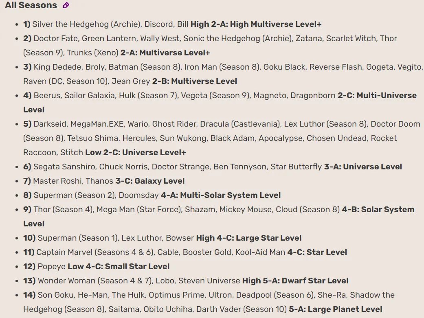Viewport: 424px width, 318px height.
Task: Click "King Dedede" in row 3
Action: pyautogui.click(x=57, y=67)
